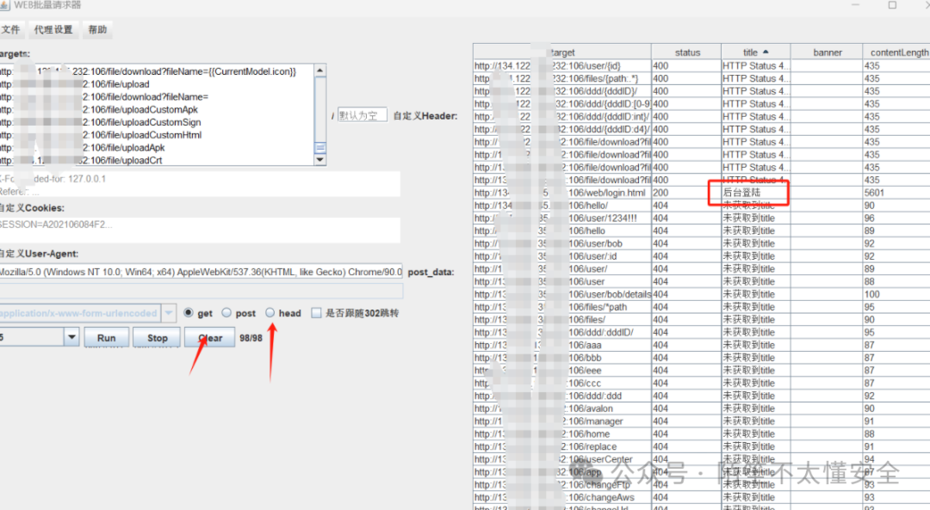This screenshot has width=930, height=510.
Task: Click the targets list scrollbar thumb
Action: 320,147
